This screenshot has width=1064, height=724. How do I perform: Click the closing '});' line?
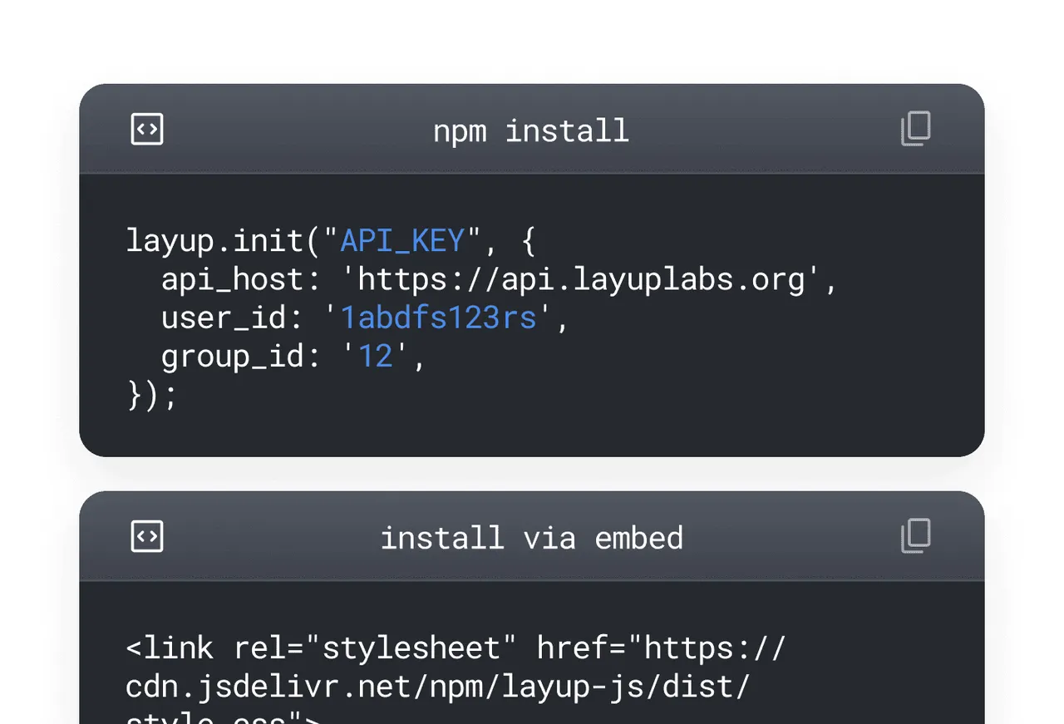(x=152, y=394)
